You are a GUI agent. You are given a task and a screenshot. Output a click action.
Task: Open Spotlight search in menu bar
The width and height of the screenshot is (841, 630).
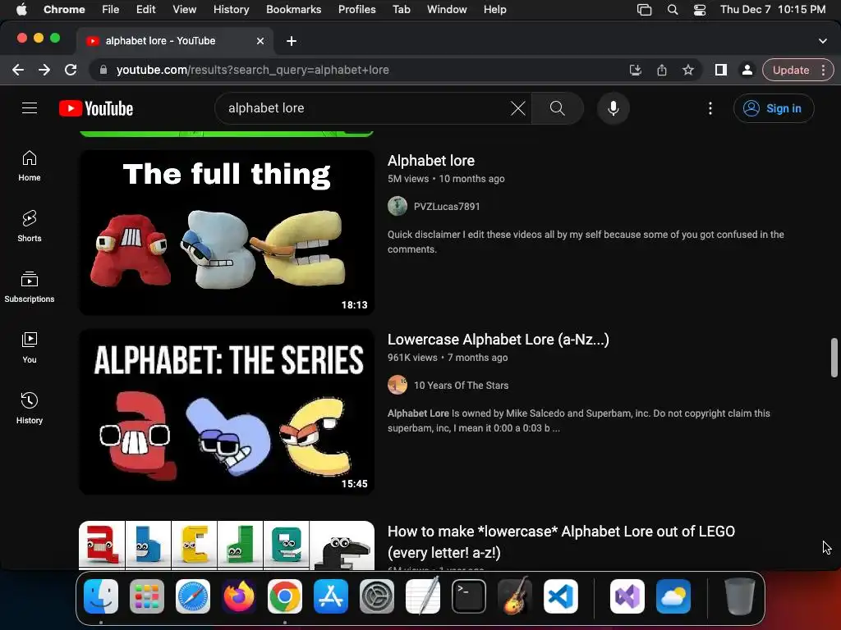[672, 10]
